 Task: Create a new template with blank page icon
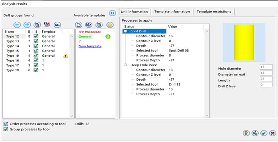pos(79,25)
